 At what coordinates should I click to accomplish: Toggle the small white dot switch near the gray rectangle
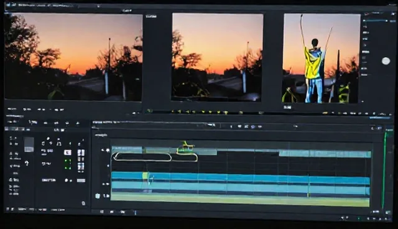(x=67, y=180)
